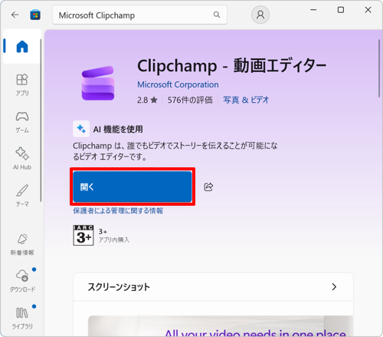The image size is (383, 337).
Task: Click the Clipchamp app logo
Action: pos(98,83)
